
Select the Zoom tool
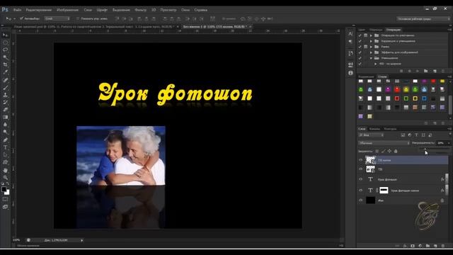pyautogui.click(x=5, y=178)
